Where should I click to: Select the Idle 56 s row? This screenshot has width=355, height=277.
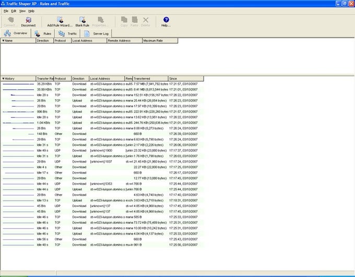click(102, 239)
